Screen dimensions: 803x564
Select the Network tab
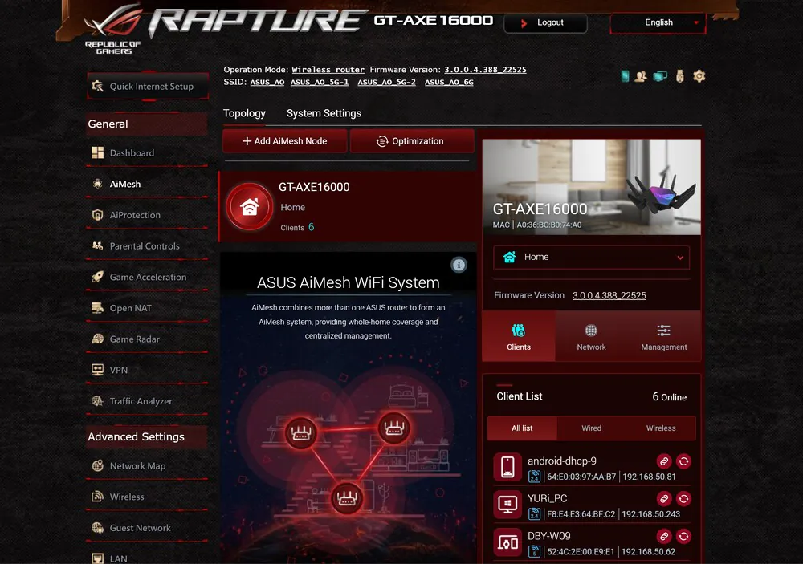(591, 336)
